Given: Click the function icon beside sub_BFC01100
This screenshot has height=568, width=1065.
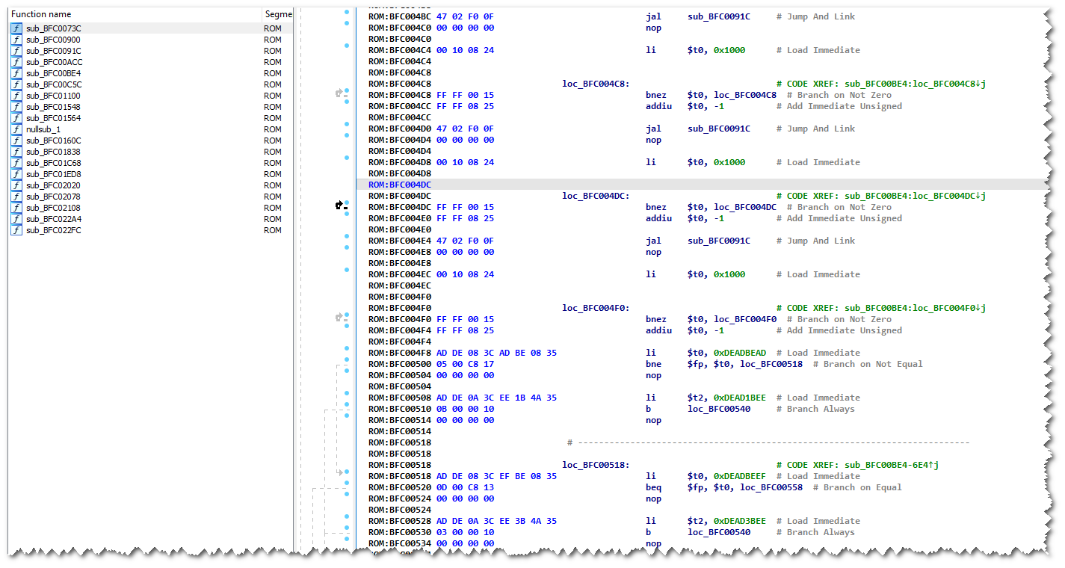Looking at the screenshot, I should click(x=16, y=96).
